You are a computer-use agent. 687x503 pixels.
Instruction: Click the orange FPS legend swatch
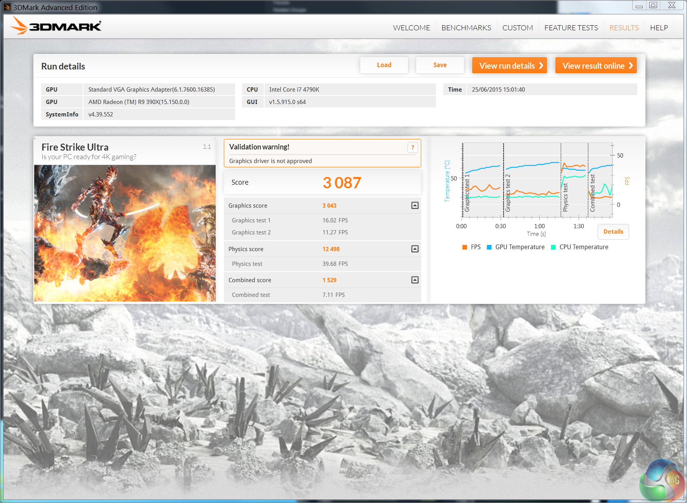coord(465,247)
